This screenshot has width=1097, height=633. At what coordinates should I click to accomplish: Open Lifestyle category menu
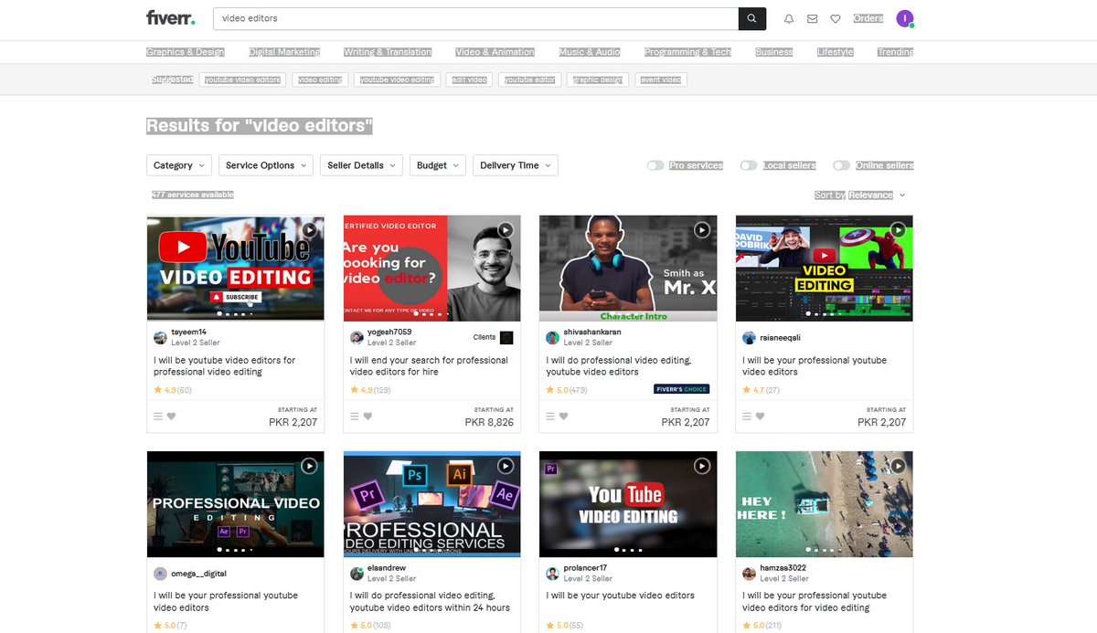tap(836, 52)
